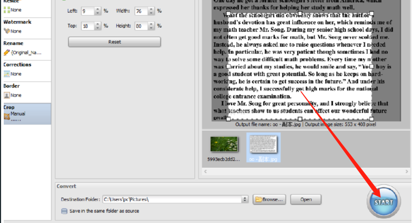Viewport: 412px width, 223px height.
Task: Click the Watermark icon beside None
Action: pyautogui.click(x=7, y=31)
